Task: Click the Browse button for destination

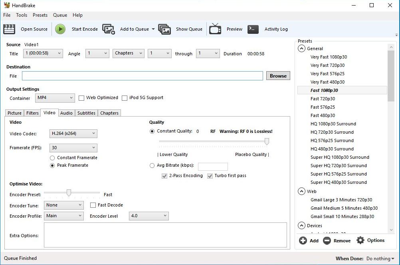Action: click(x=278, y=76)
